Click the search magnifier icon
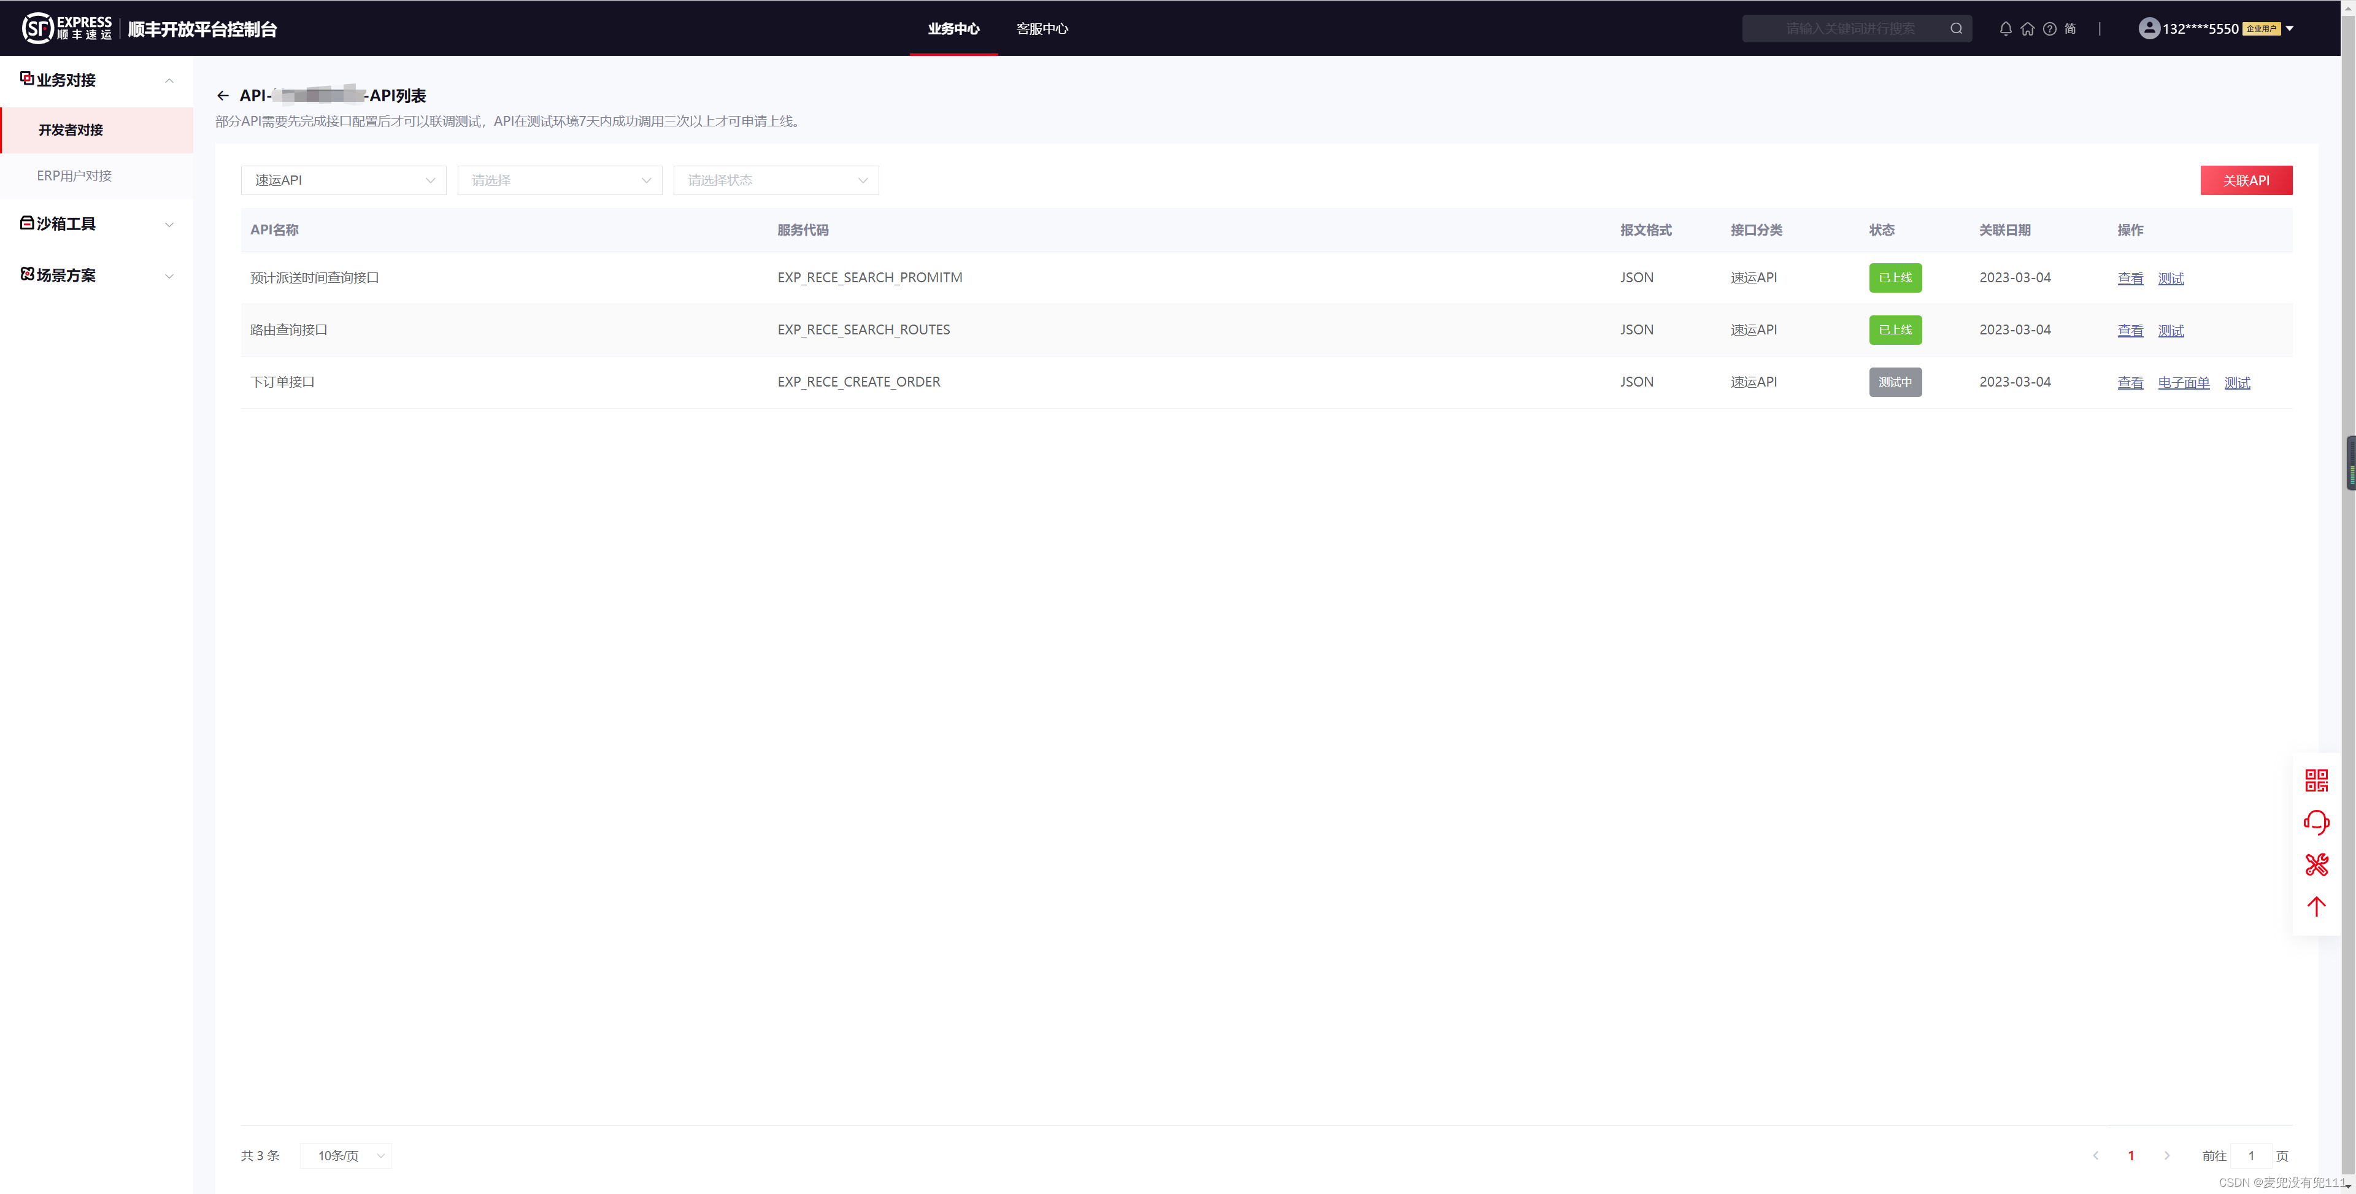Viewport: 2356px width, 1194px height. click(x=1955, y=28)
